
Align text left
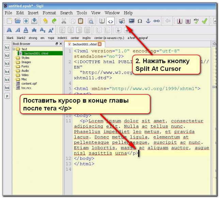62,30
